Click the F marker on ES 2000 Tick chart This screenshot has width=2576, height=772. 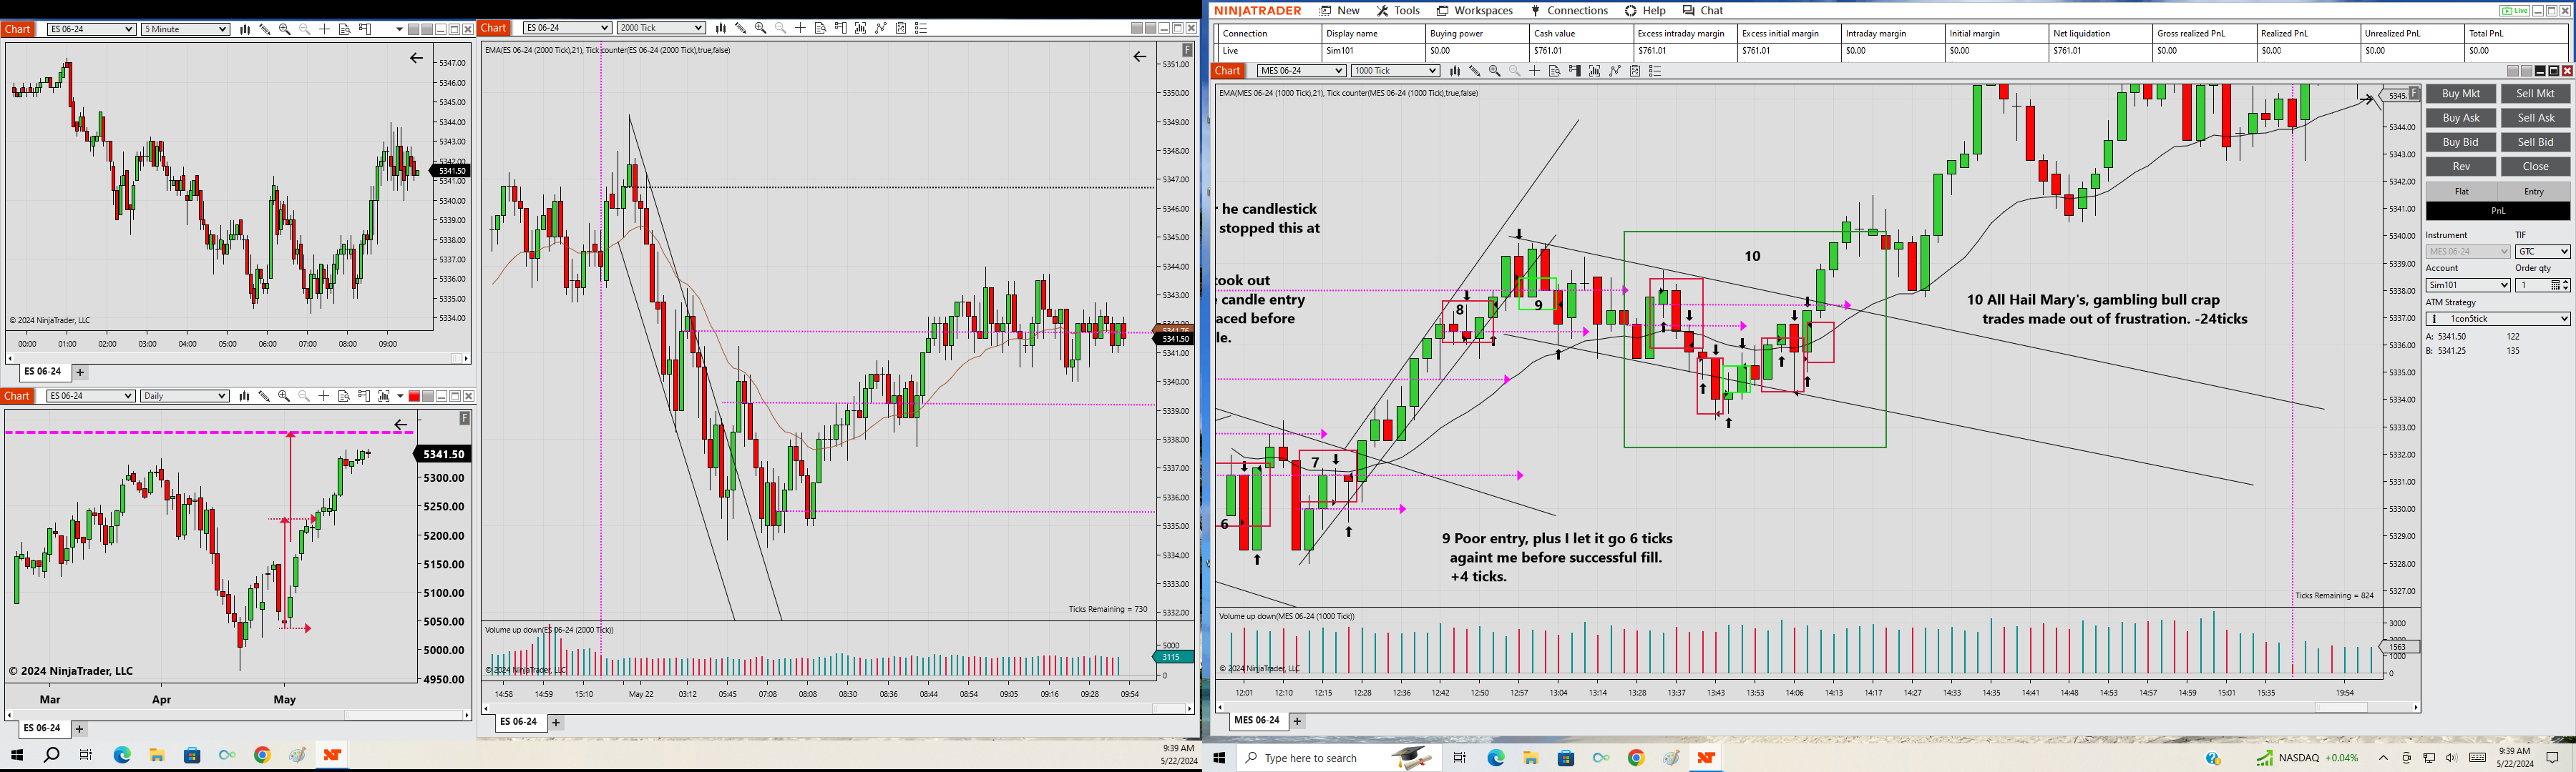click(1187, 50)
